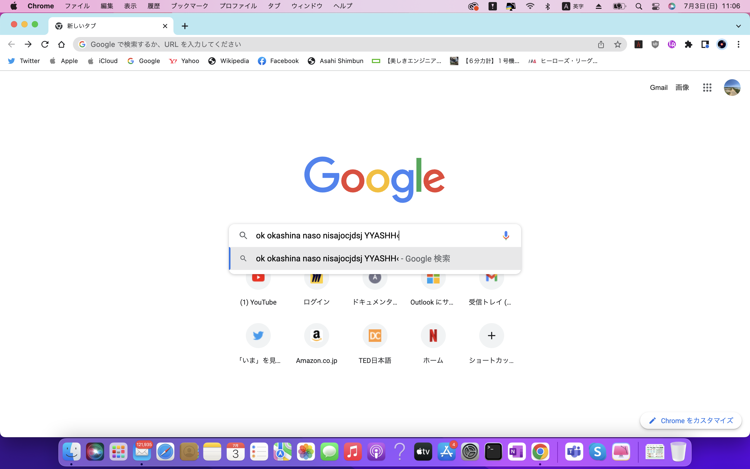Click the voice search microphone icon
The image size is (750, 469).
coord(505,236)
